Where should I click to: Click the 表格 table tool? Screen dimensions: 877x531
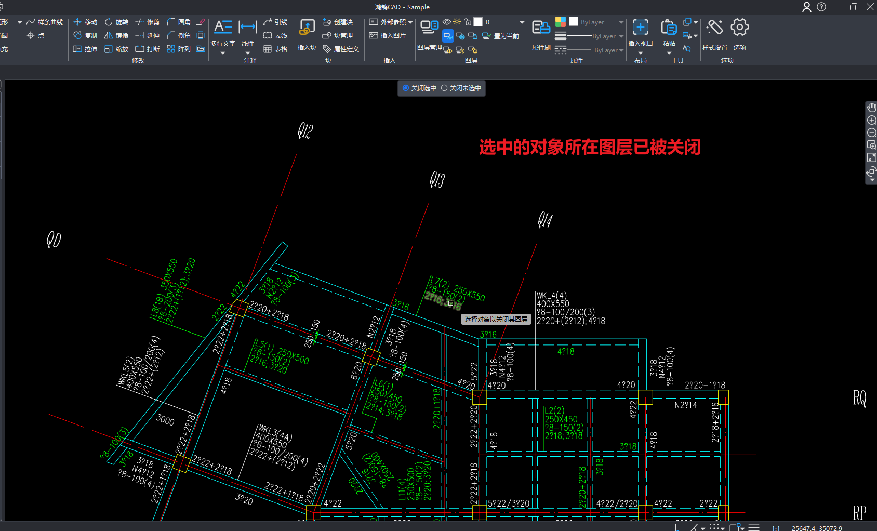(x=275, y=49)
